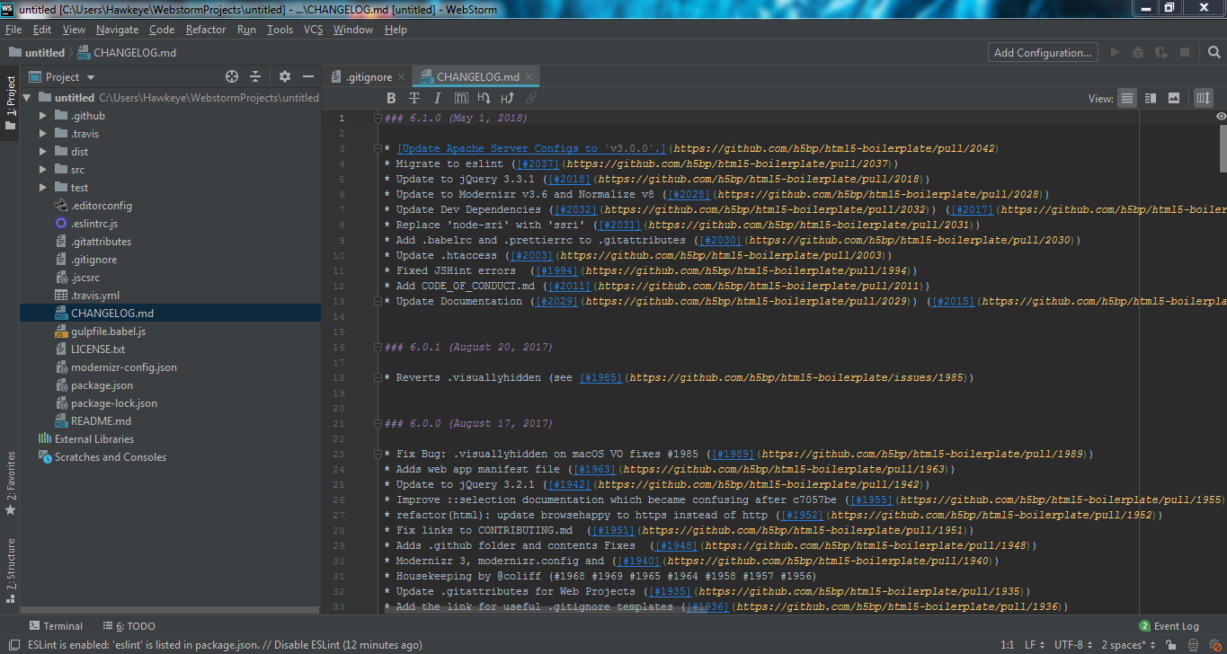Click the inspection eye icon above scrollbar
Image resolution: width=1227 pixels, height=654 pixels.
tap(1221, 117)
